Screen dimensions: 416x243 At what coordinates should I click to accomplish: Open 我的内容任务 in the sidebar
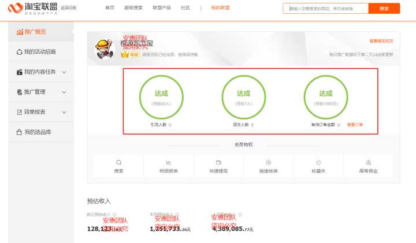coord(41,72)
